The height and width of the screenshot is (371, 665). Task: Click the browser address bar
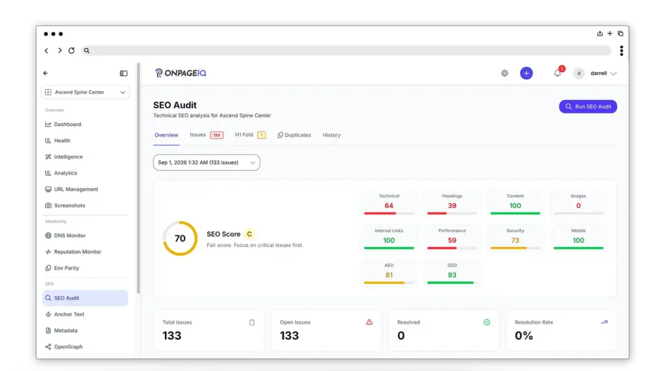tap(345, 51)
